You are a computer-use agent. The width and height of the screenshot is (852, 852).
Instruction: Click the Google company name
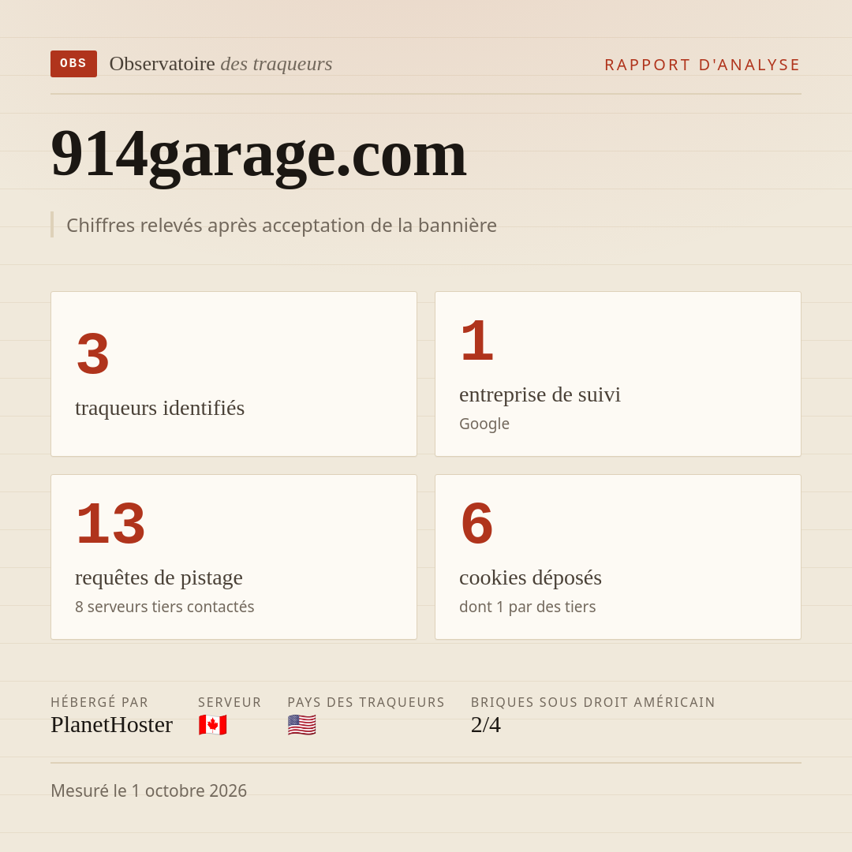click(x=484, y=424)
